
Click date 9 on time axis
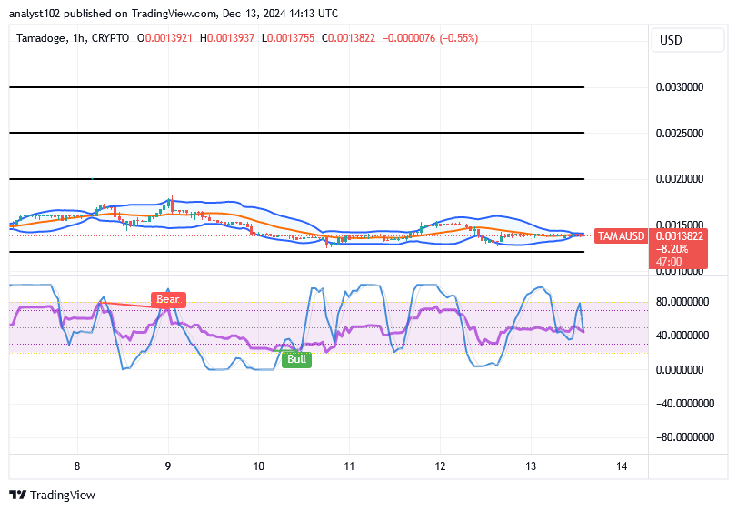pyautogui.click(x=168, y=466)
